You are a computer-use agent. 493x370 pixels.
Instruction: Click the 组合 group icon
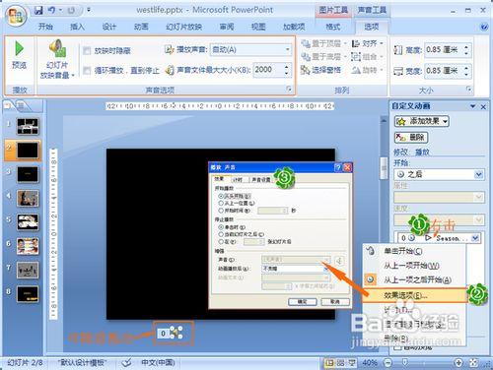[x=356, y=56]
